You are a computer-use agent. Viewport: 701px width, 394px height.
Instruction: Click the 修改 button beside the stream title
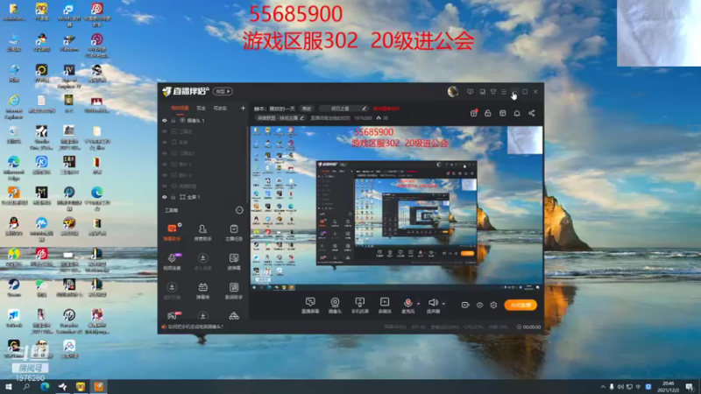pos(306,109)
